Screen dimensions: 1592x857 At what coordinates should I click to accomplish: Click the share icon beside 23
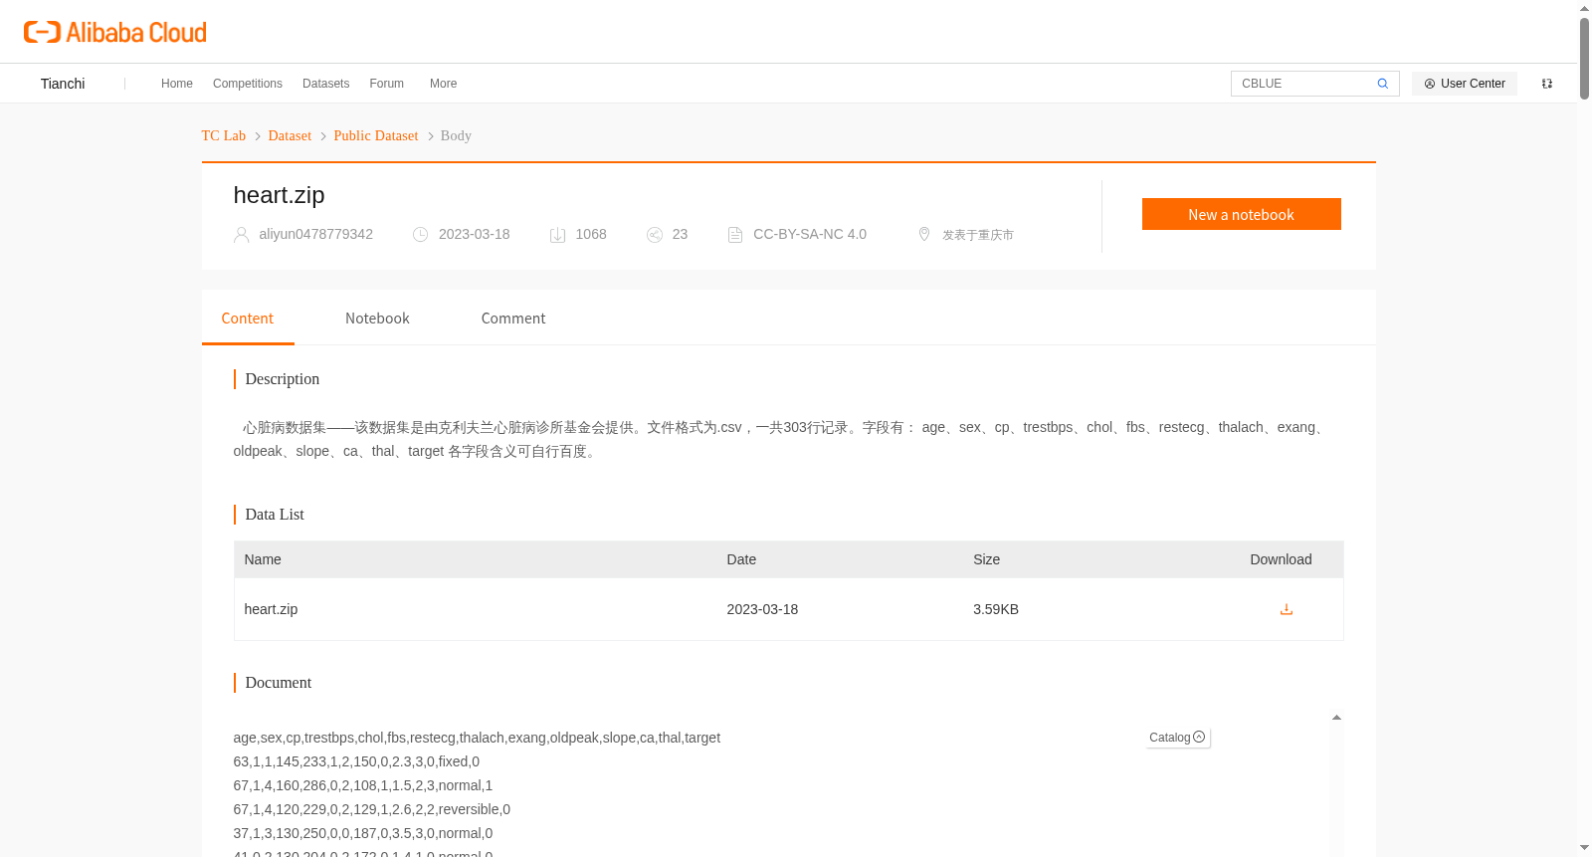click(x=655, y=235)
